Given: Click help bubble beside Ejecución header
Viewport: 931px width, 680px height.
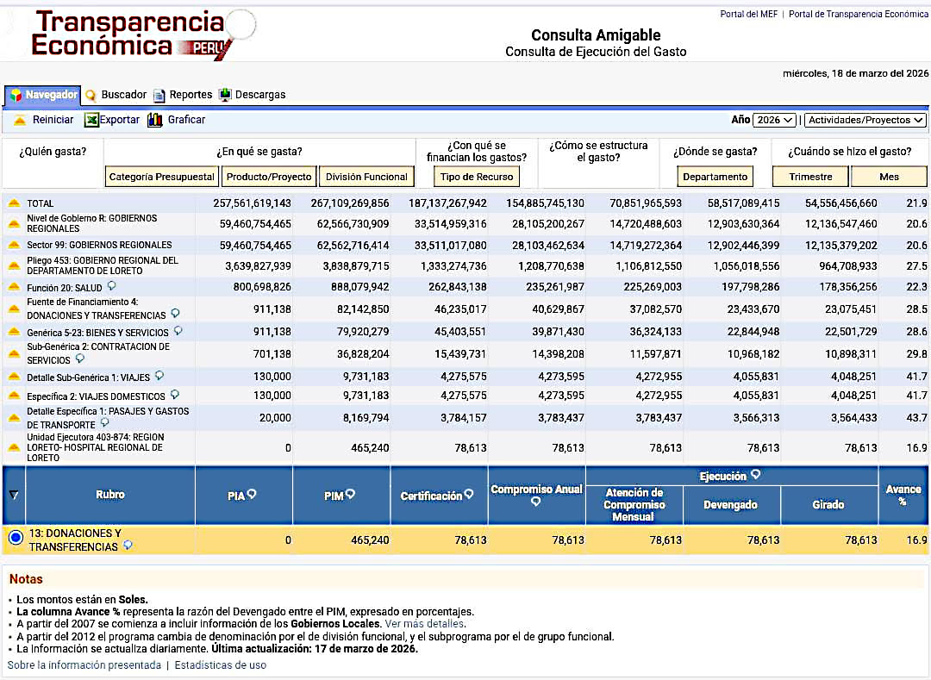Looking at the screenshot, I should click(x=755, y=475).
